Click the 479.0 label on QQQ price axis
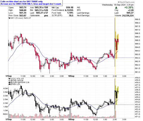 137,78
